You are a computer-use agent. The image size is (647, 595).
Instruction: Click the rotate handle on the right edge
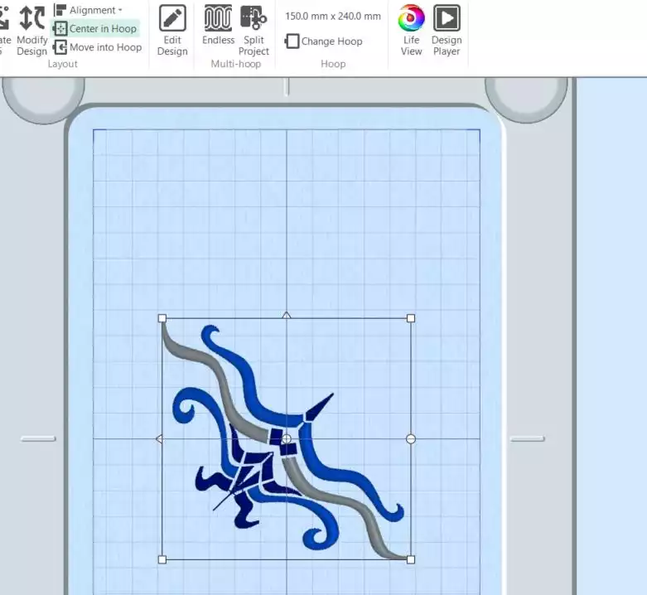tap(411, 439)
